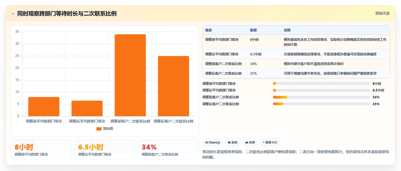Click the 调整前客户二次联系比例 bar in chart
The image size is (401, 171).
(130, 75)
